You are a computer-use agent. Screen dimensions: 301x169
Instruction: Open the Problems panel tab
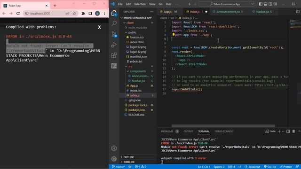coord(167,131)
